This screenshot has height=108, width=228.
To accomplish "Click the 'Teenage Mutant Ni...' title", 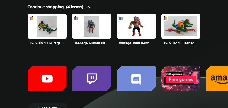I will point(91,43).
